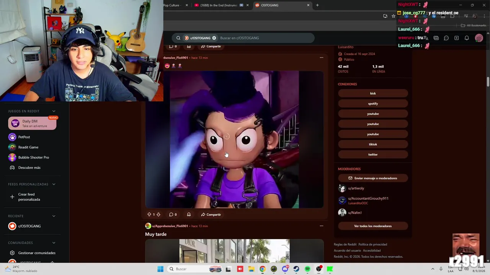Open moderator u/NaferJ profile
490x275 pixels.
click(x=354, y=212)
